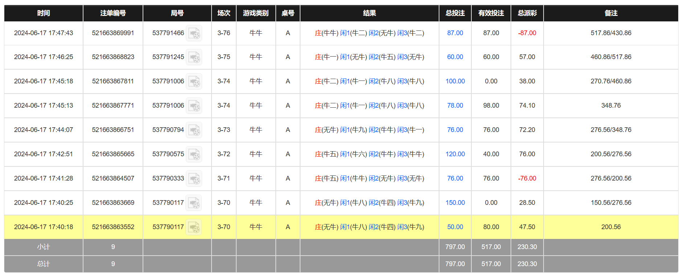
Task: Open the blue 60.00 total bet link
Action: (x=455, y=57)
